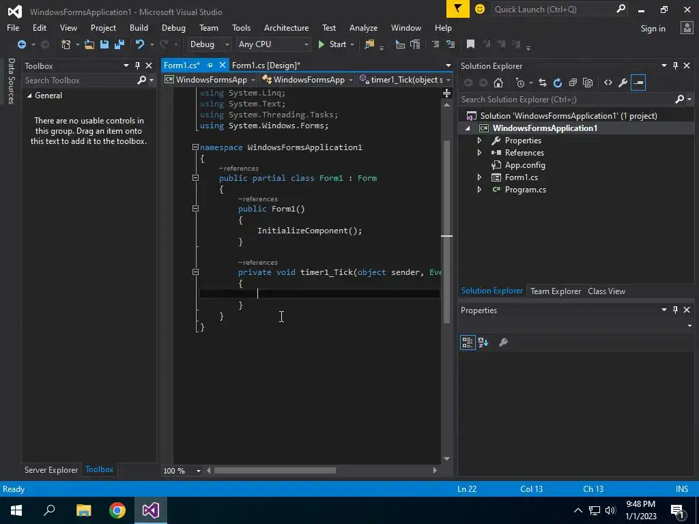Expand the Form1.cs node
Image resolution: width=699 pixels, height=524 pixels.
[480, 177]
